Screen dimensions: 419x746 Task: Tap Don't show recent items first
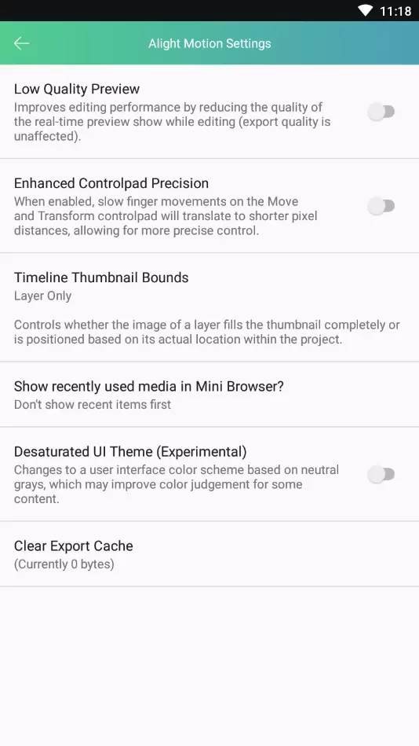[x=93, y=404]
